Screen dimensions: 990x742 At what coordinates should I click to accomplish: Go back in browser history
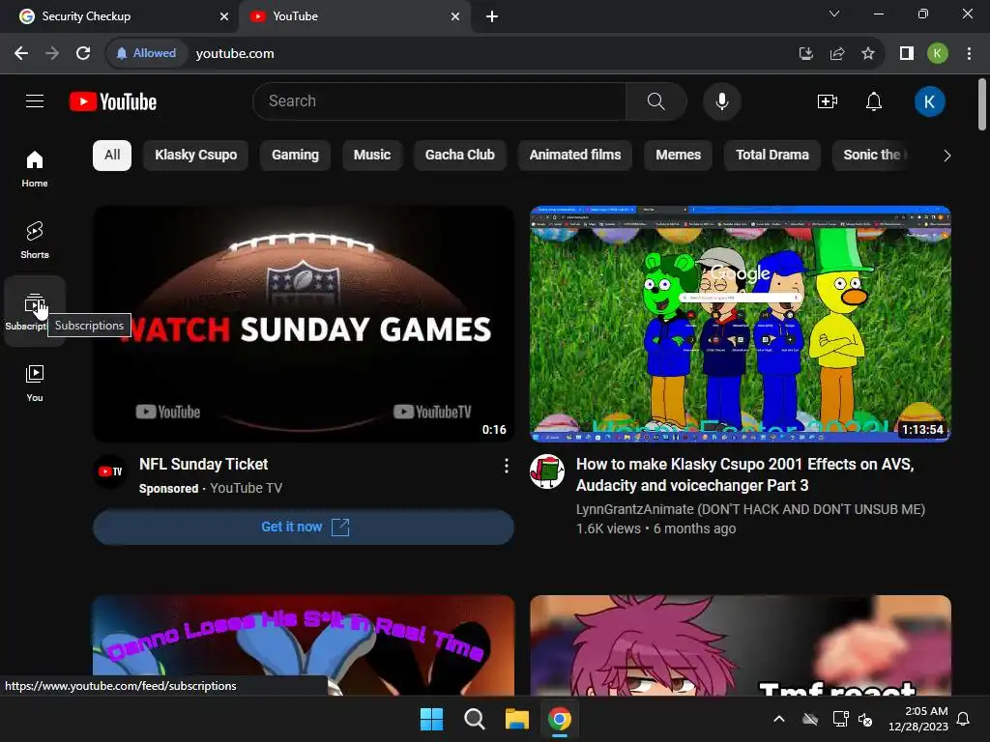point(21,53)
